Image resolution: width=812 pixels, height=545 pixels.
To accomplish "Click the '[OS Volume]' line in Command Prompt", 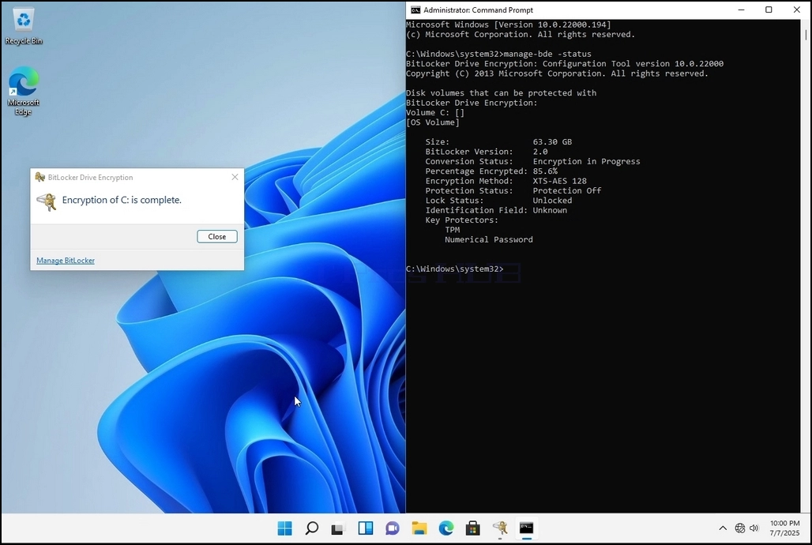I will pos(433,122).
